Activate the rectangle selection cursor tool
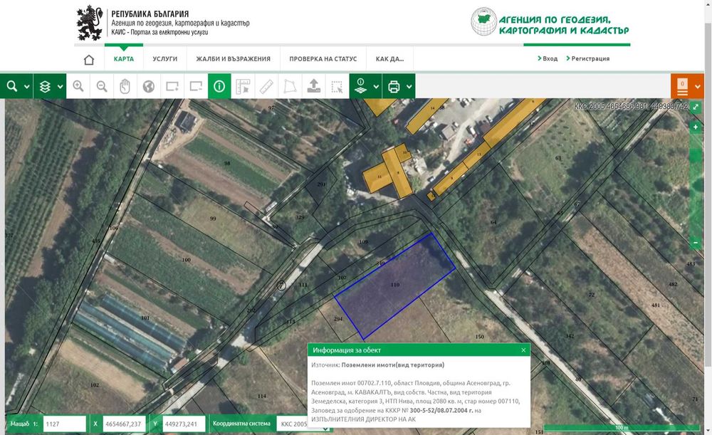 coord(337,86)
